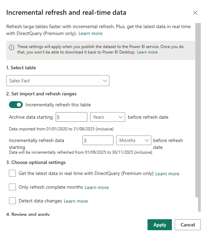Check Only refresh complete months
This screenshot has width=207, height=235.
(x=12, y=187)
